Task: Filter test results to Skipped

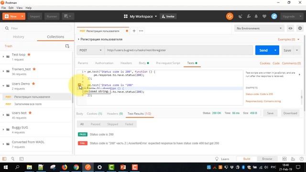Action: 113,124
